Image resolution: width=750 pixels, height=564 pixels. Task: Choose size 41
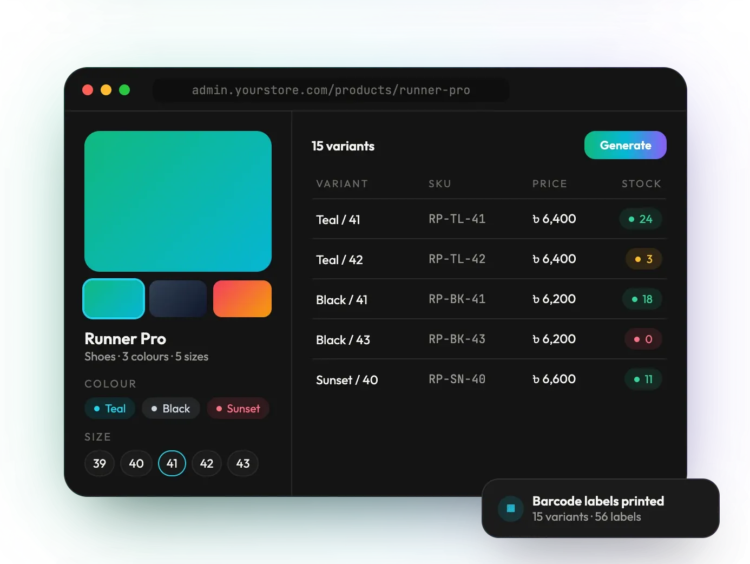tap(172, 463)
